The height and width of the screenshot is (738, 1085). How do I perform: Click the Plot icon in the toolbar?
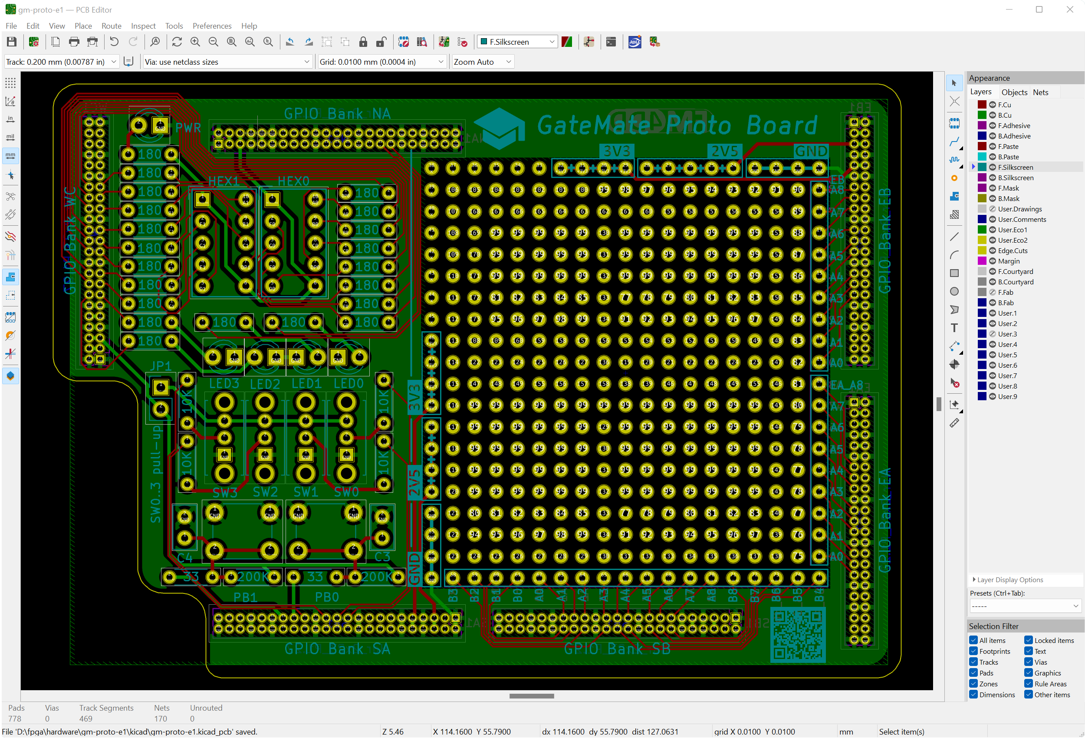92,42
